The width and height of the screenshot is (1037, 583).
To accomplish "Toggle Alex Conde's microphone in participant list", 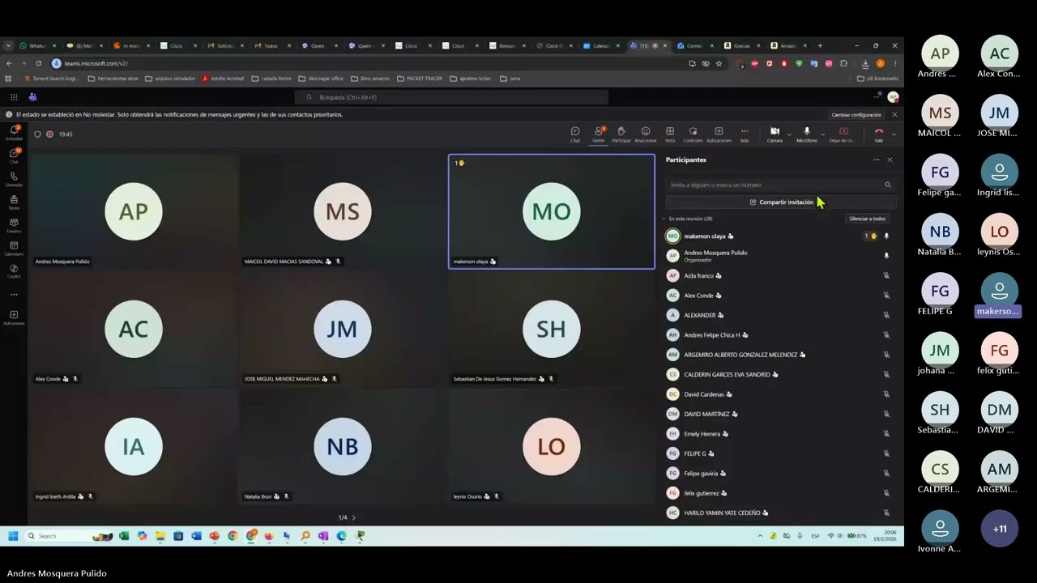I will tap(886, 296).
